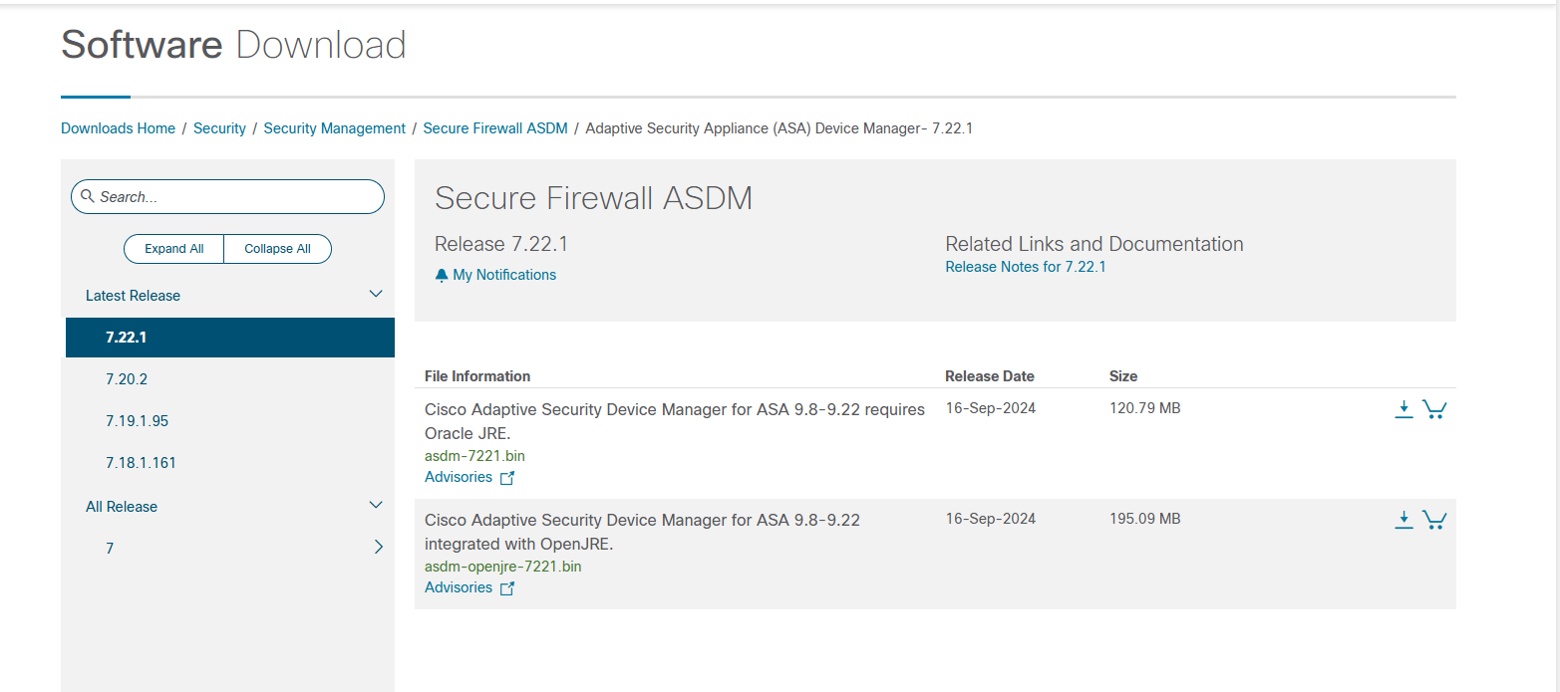Screen dimensions: 1560x692
Task: Click the magnifier icon in the search box
Action: 88,196
